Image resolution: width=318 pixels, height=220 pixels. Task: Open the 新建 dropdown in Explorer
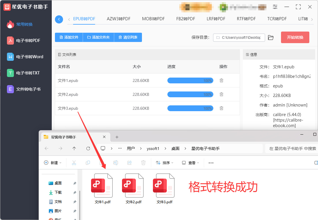(53, 163)
